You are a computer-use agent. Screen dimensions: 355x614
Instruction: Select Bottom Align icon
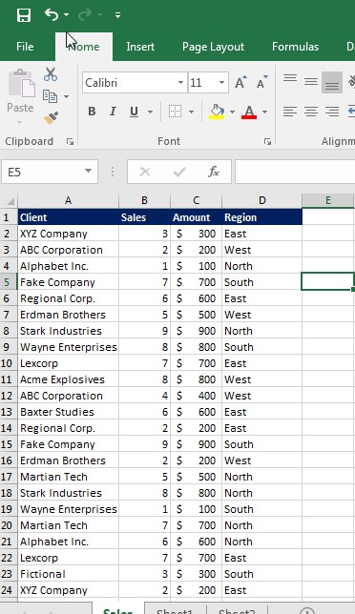click(x=332, y=82)
